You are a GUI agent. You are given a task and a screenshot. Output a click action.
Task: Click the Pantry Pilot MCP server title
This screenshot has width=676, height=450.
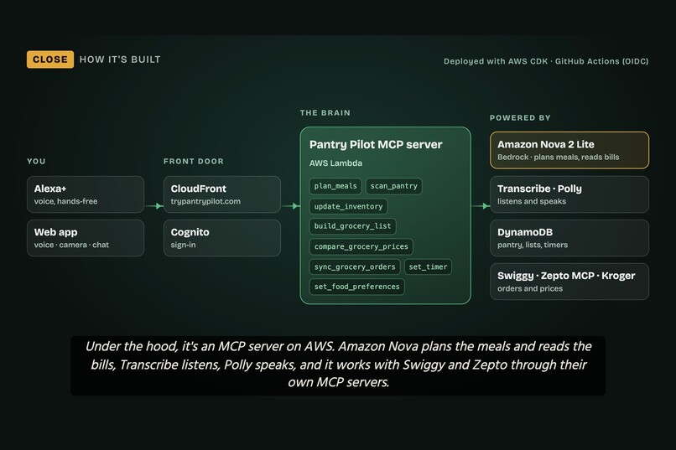pos(376,145)
